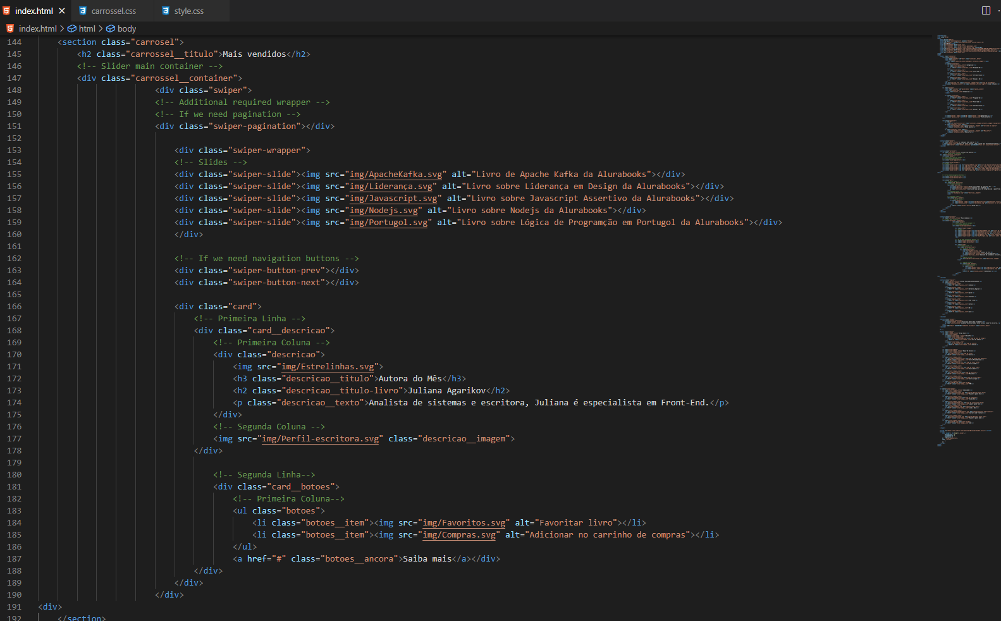
Task: Switch to the style.css tab
Action: 189,11
